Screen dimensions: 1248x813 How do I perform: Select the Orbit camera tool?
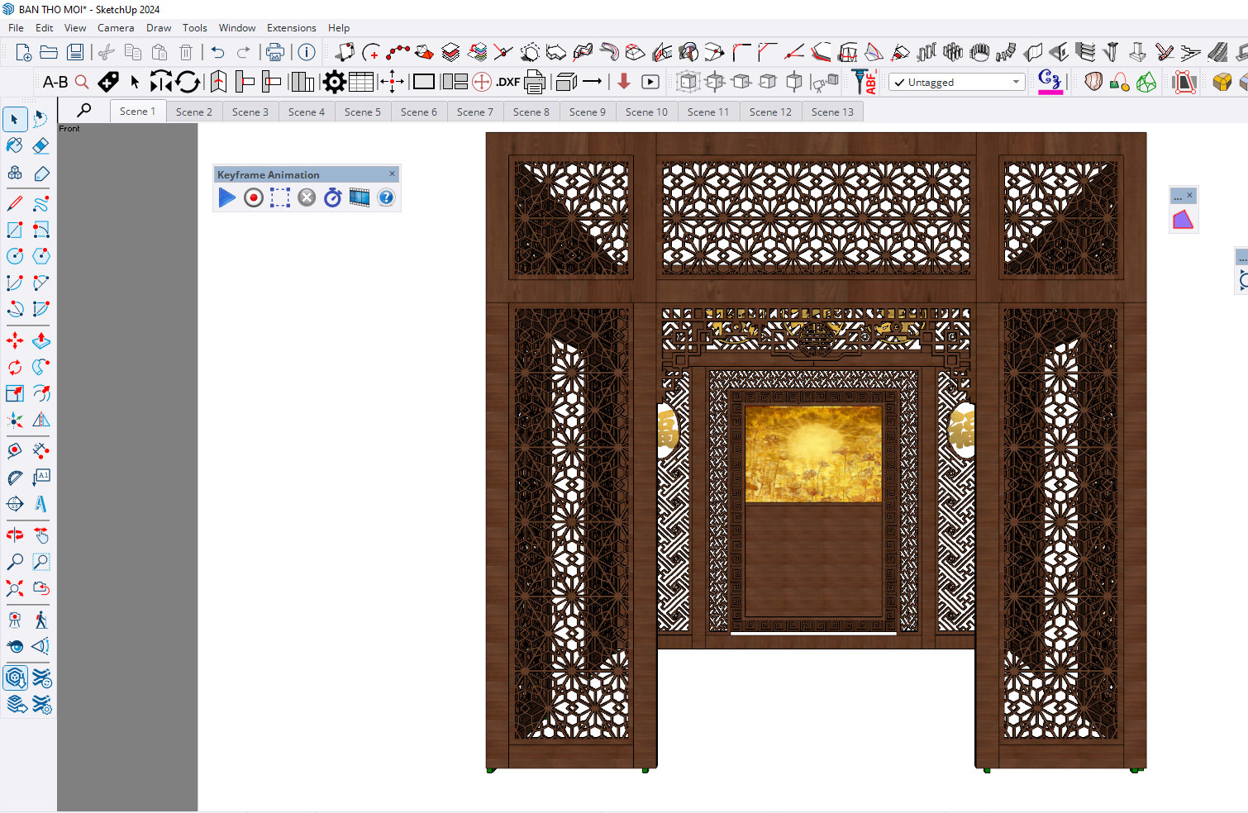click(x=15, y=535)
